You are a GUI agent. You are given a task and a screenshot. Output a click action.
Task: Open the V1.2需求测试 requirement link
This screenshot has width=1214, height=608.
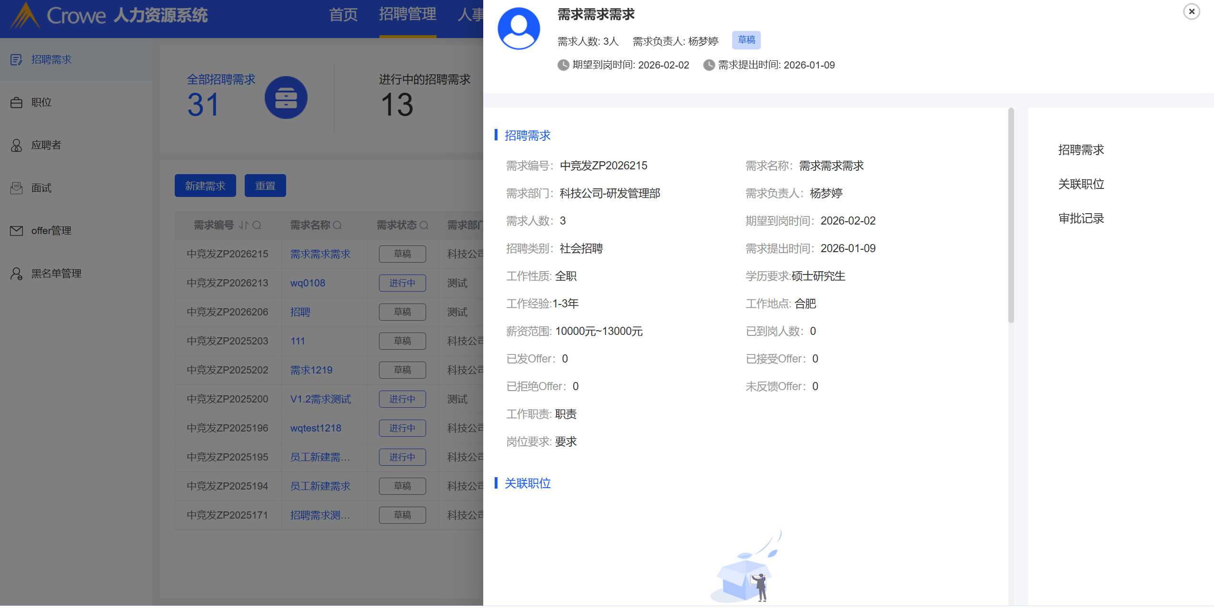pos(320,399)
